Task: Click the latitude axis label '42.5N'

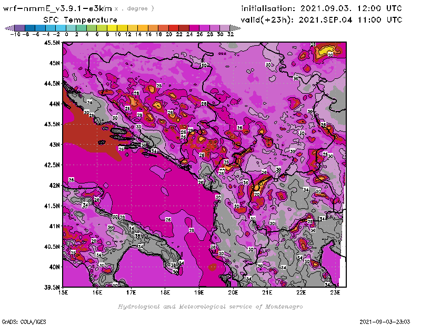Action: coord(52,165)
